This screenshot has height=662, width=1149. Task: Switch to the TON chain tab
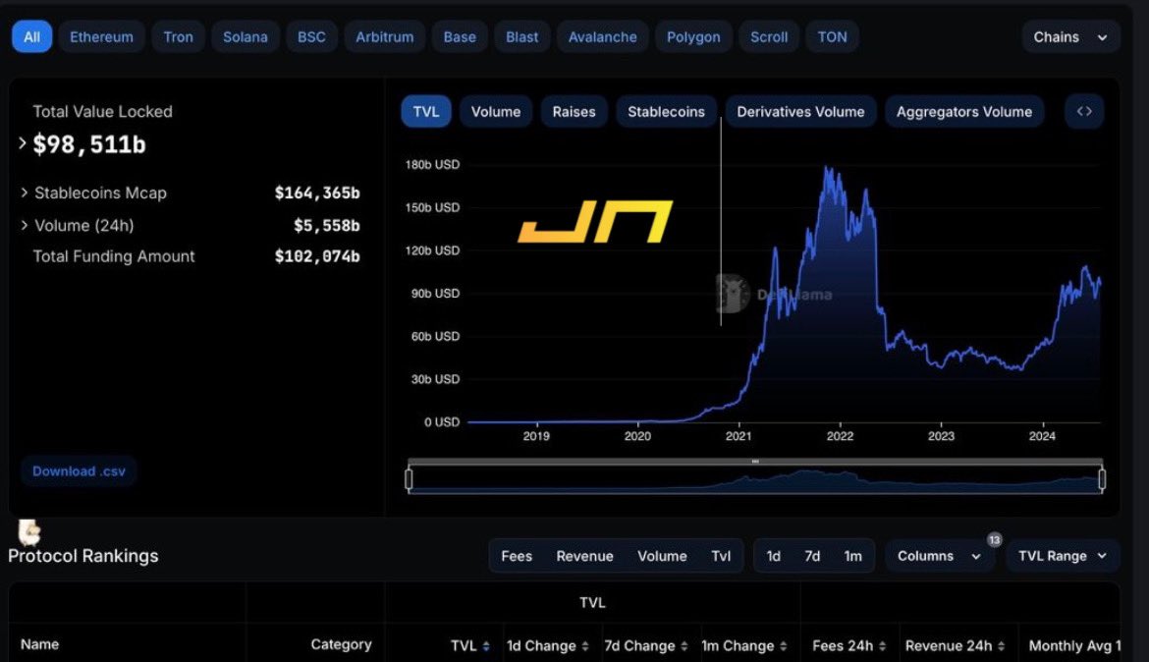(833, 36)
